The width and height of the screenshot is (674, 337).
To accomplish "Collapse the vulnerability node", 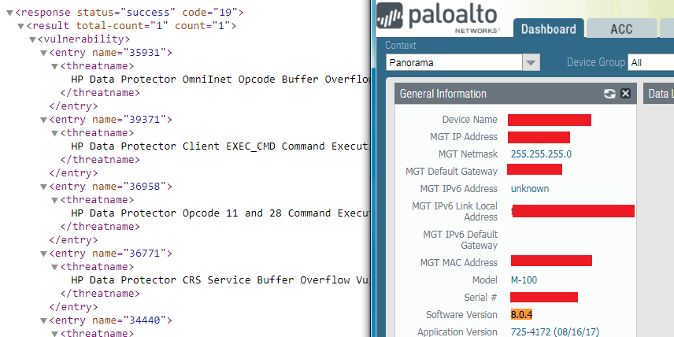I will pos(32,39).
